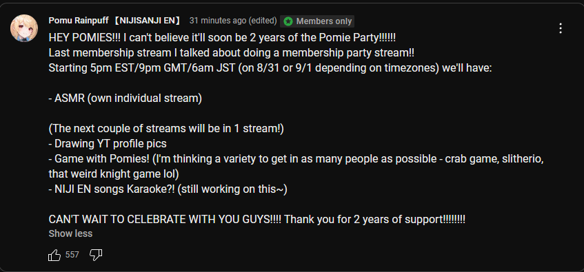This screenshot has height=272, width=584.
Task: Click the "Starting 5pm EST/9pm GMT" schedule line
Action: pyautogui.click(x=270, y=68)
